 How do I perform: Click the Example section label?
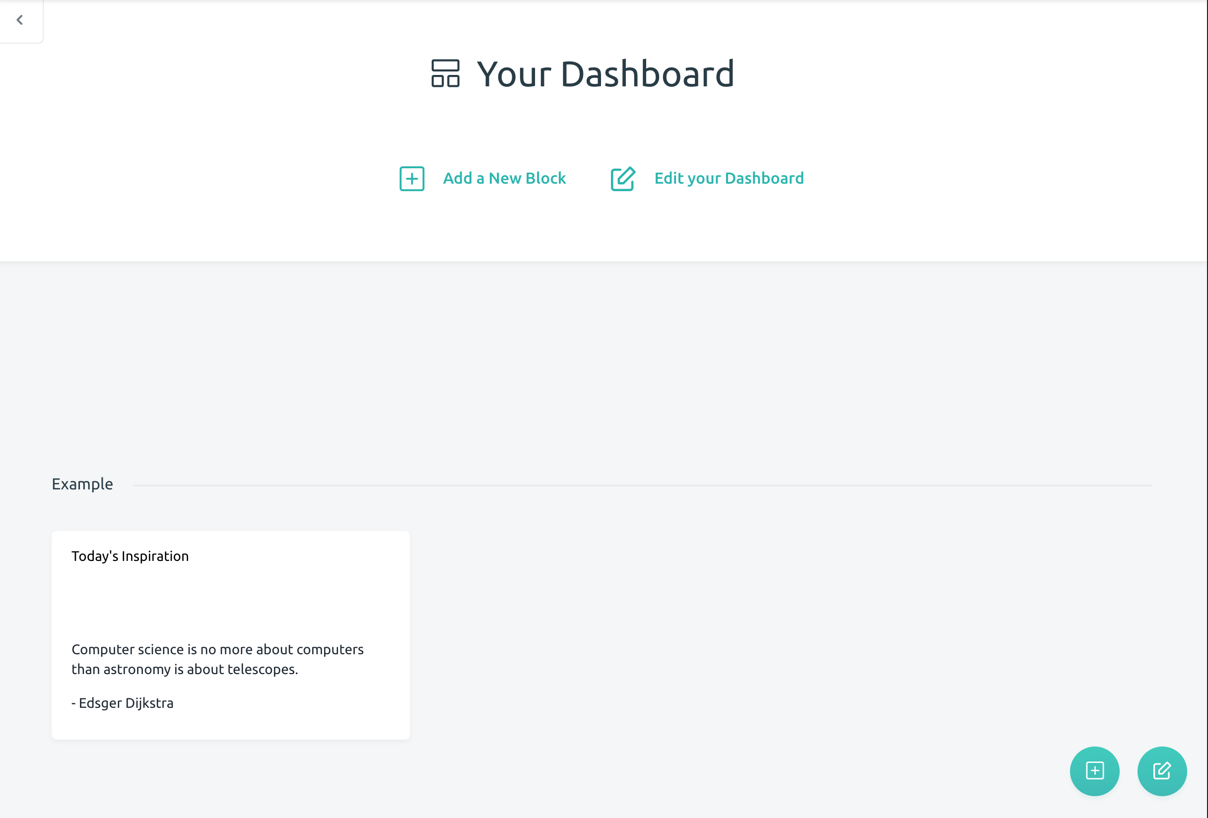tap(81, 484)
